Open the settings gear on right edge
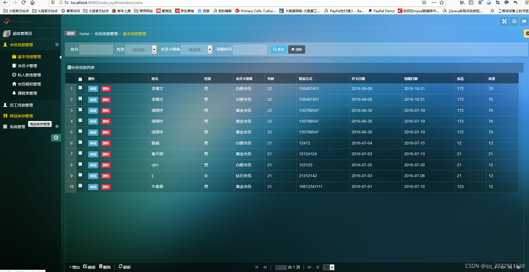Viewport: 529px width, 272px height. coord(527,33)
